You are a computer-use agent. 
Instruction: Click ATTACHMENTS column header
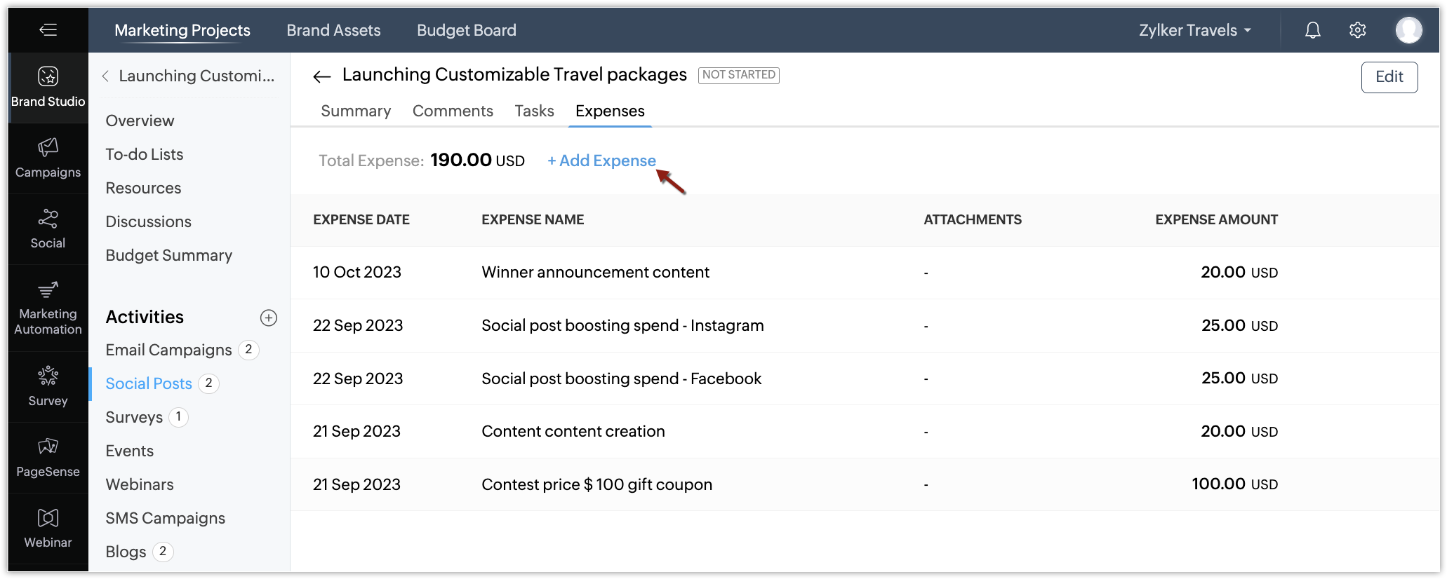point(973,219)
